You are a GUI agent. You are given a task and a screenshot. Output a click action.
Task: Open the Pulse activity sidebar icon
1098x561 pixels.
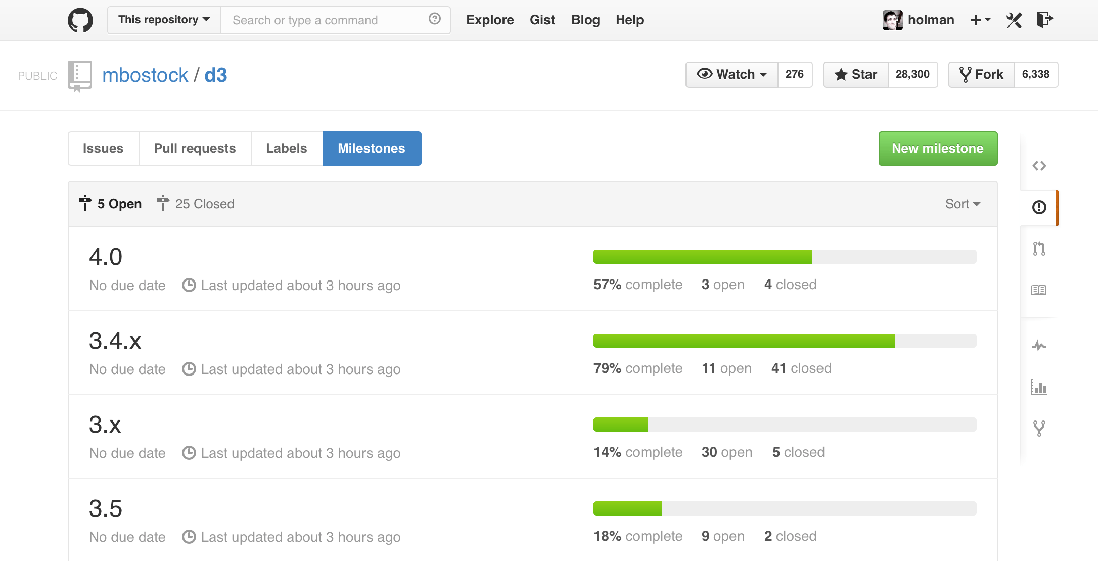click(x=1039, y=346)
